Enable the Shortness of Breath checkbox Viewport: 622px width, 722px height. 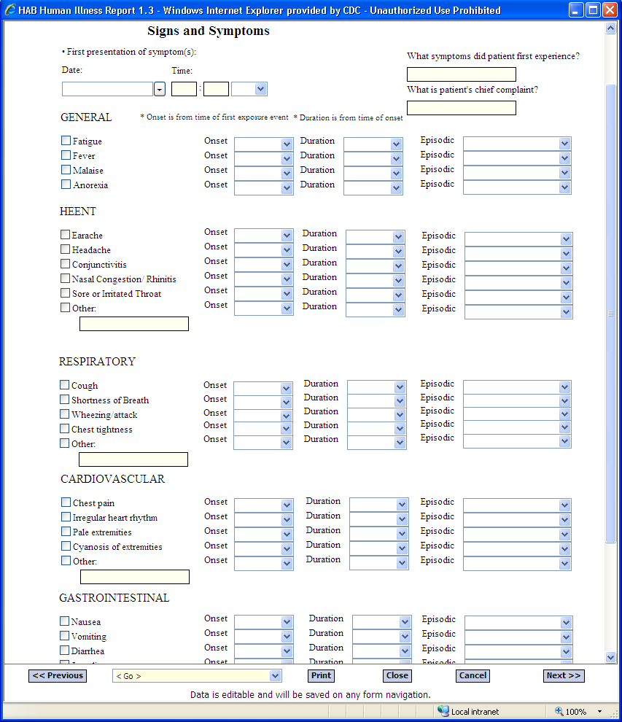(x=65, y=400)
